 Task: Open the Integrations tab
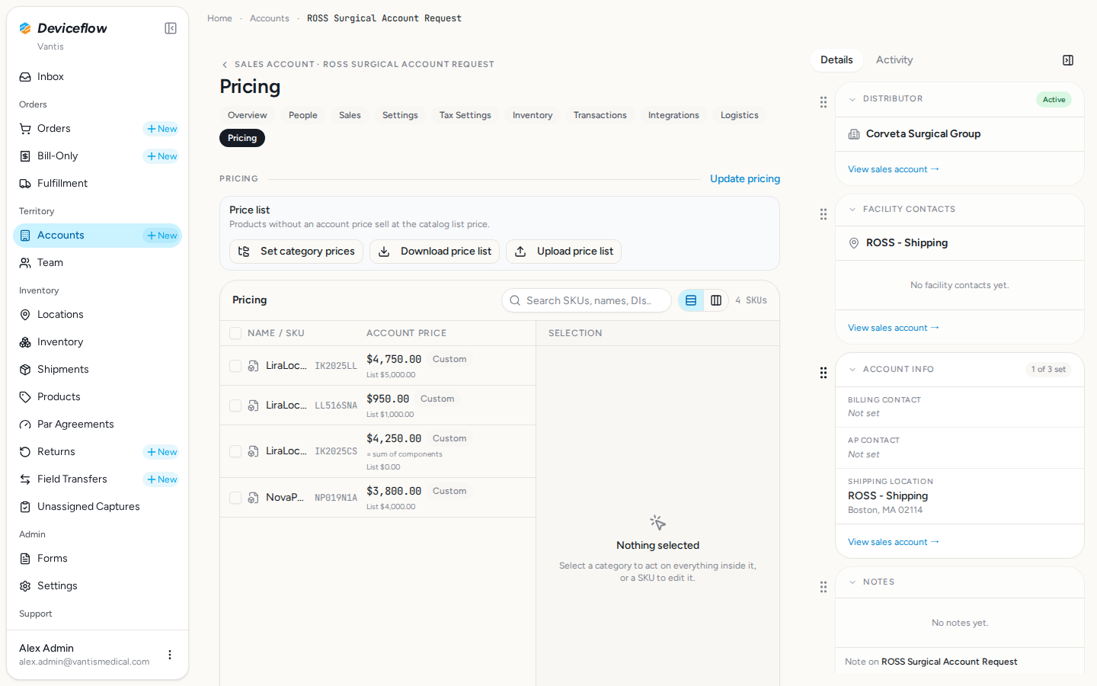[x=673, y=116]
